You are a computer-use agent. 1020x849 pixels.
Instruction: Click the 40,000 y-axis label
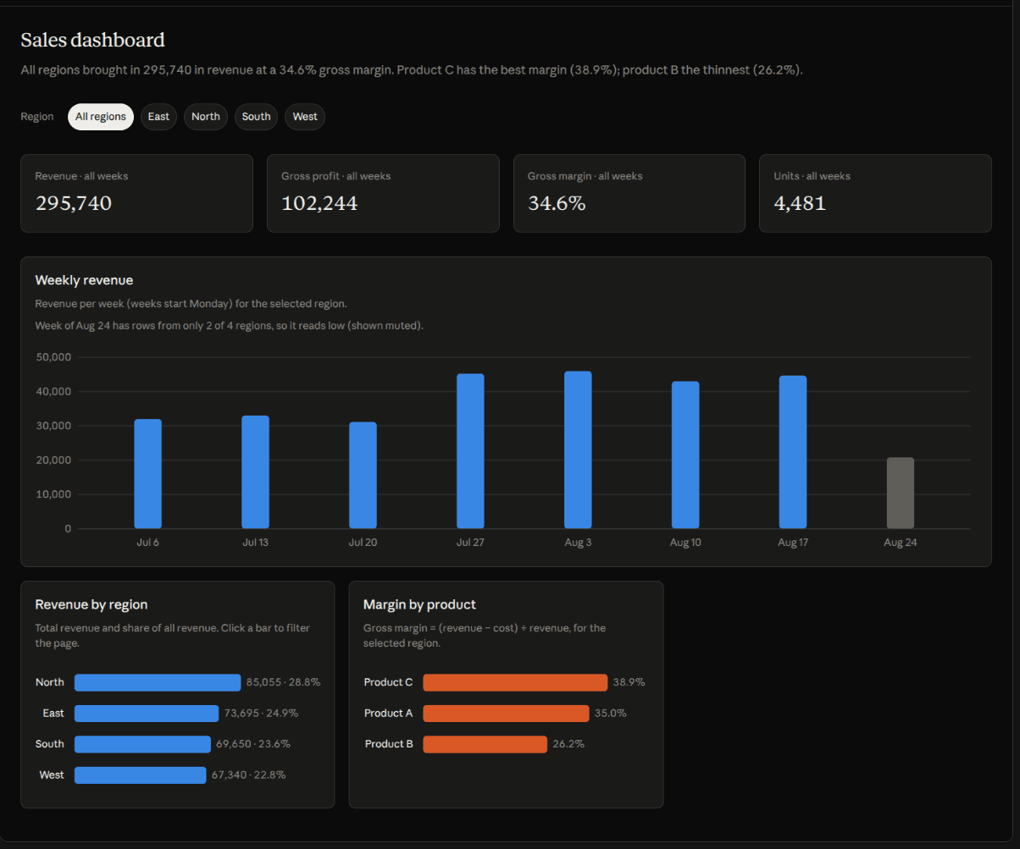[53, 392]
